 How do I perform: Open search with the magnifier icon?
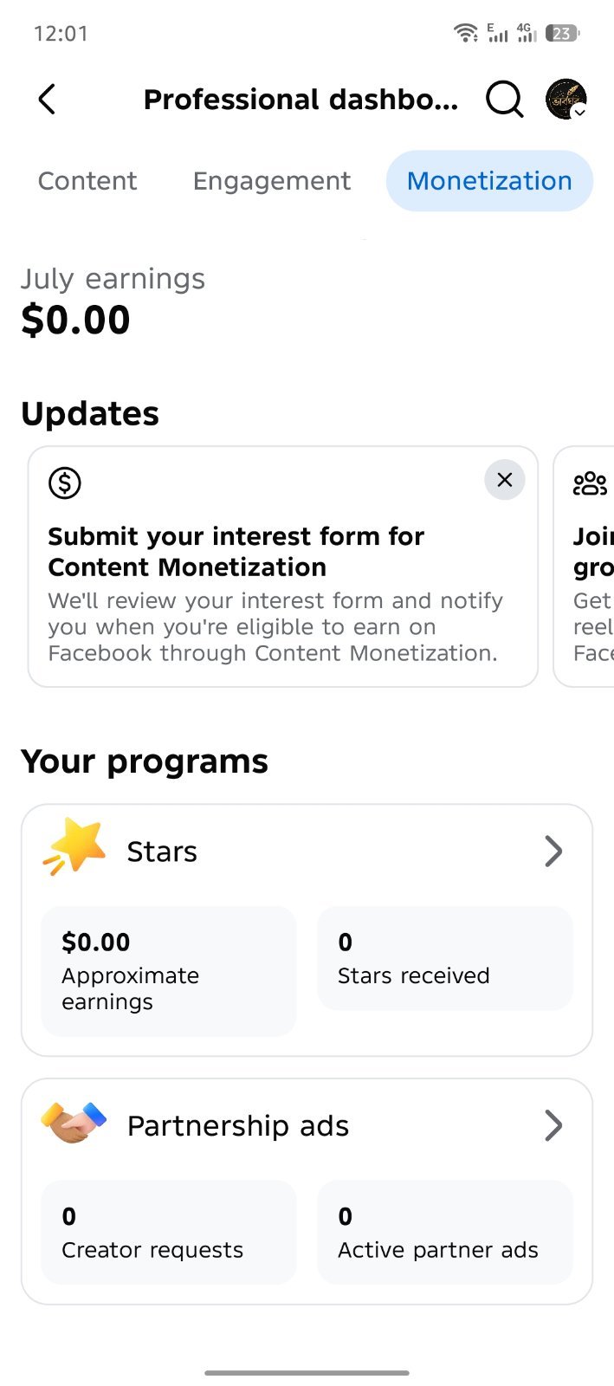coord(504,100)
